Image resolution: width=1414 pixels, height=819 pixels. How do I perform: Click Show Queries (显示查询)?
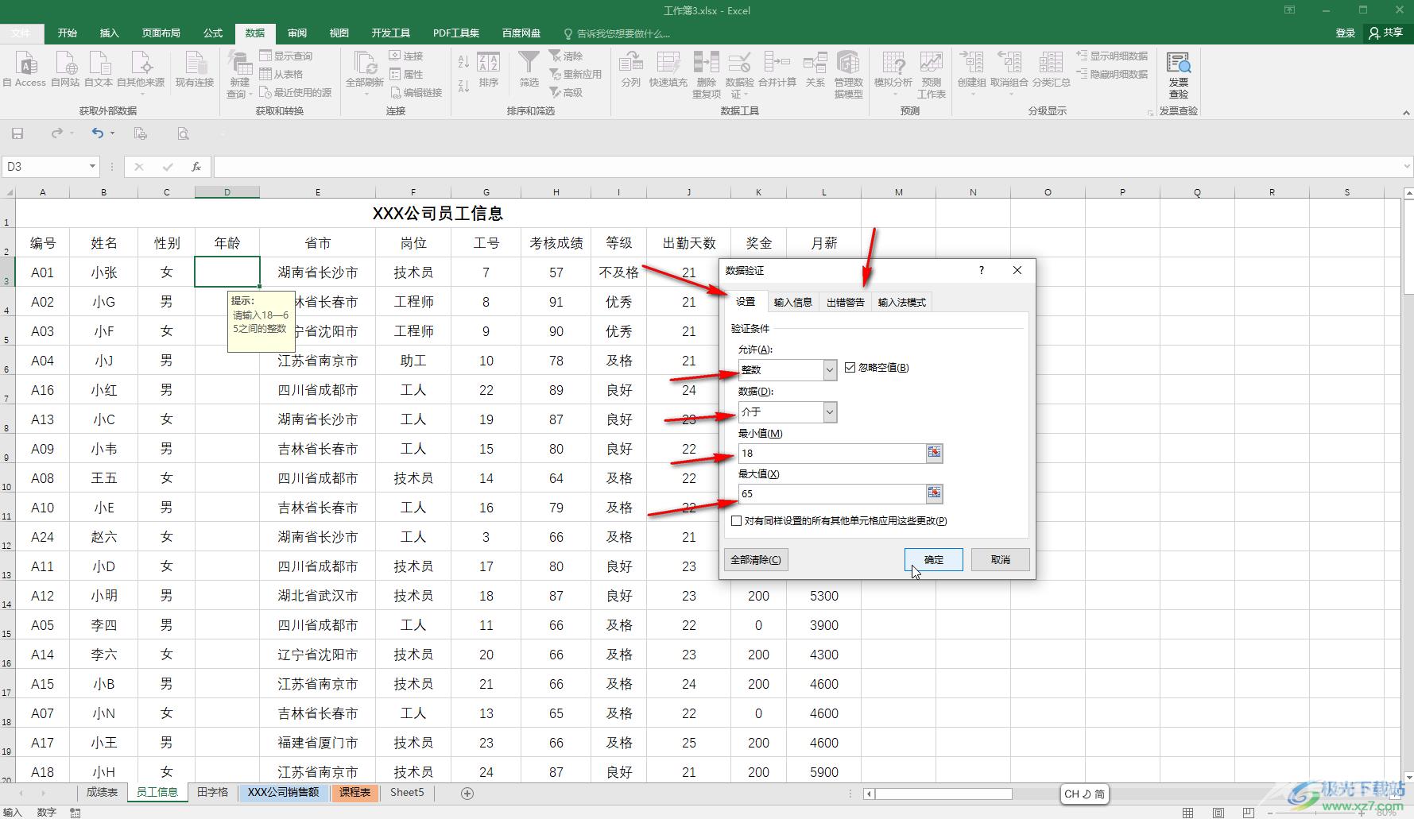(285, 56)
